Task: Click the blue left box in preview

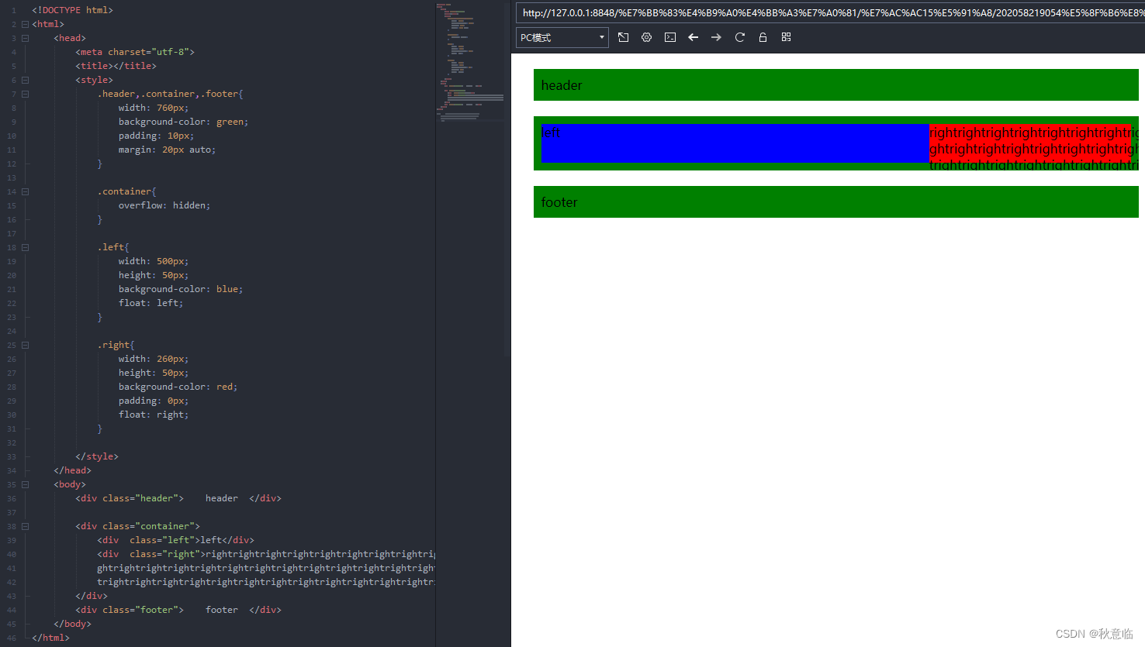Action: pyautogui.click(x=735, y=143)
